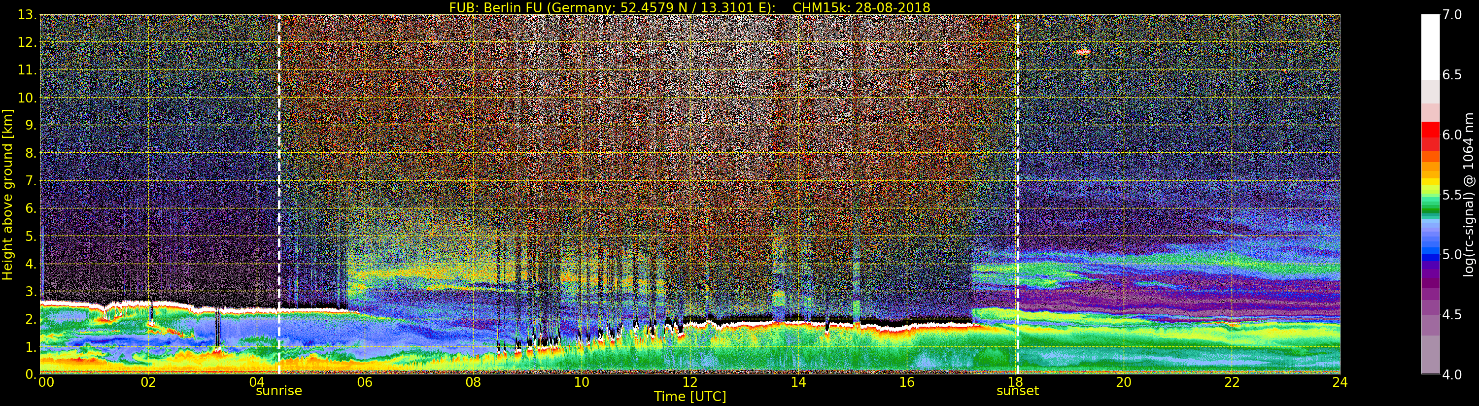This screenshot has width=1479, height=406.
Task: Click the time axis tick 18
Action: [x=1015, y=382]
